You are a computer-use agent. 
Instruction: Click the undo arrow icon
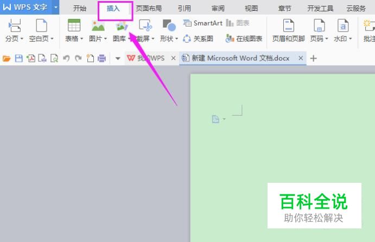pyautogui.click(x=66, y=58)
